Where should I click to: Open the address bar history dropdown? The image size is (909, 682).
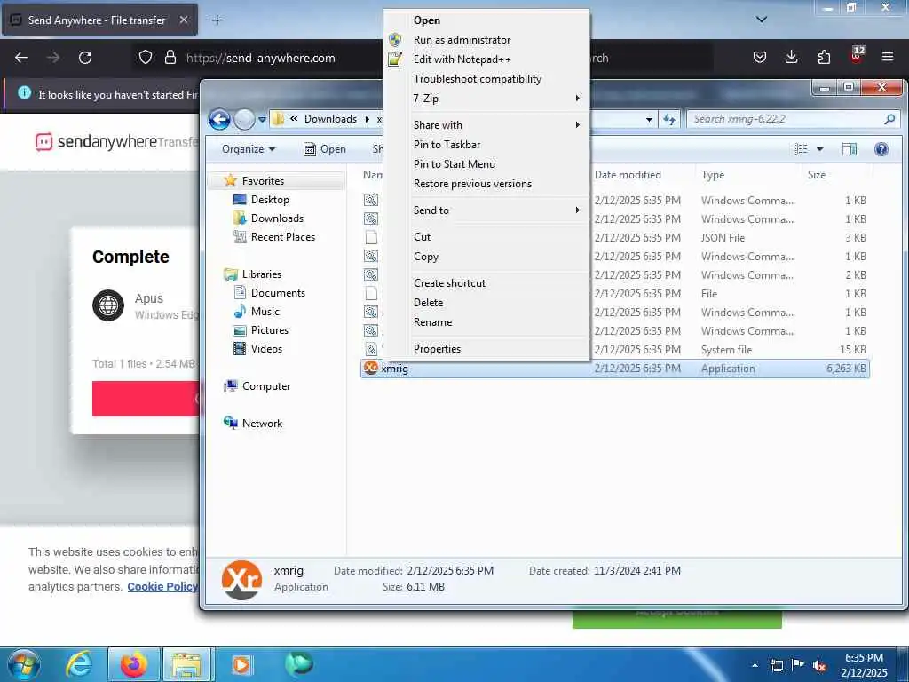pyautogui.click(x=649, y=120)
